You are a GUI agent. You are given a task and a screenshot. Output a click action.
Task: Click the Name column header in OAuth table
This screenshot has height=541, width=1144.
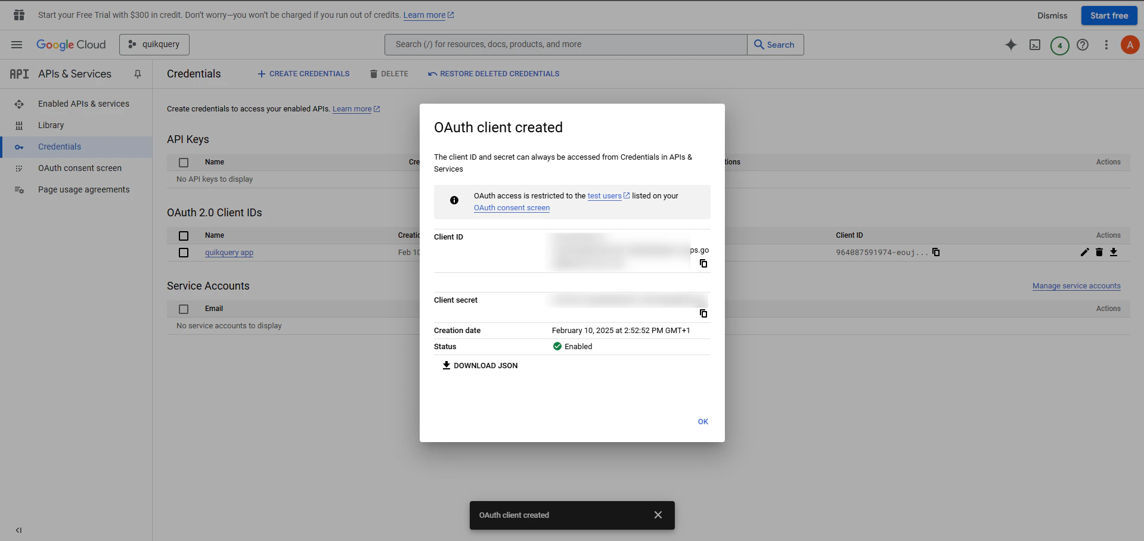pyautogui.click(x=215, y=235)
